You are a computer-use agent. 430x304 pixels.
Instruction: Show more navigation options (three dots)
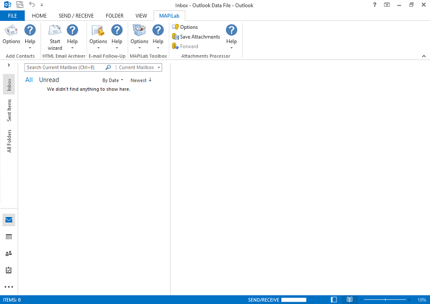tap(9, 287)
